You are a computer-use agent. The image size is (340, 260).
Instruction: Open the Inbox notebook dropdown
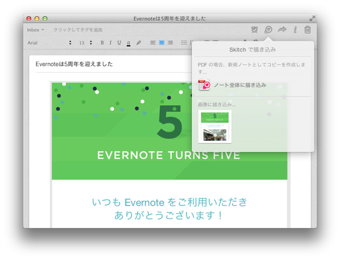pyautogui.click(x=36, y=30)
